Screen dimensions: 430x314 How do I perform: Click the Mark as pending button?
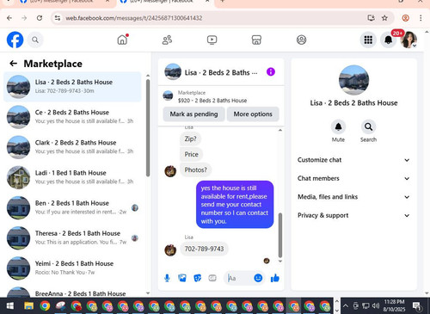click(193, 114)
